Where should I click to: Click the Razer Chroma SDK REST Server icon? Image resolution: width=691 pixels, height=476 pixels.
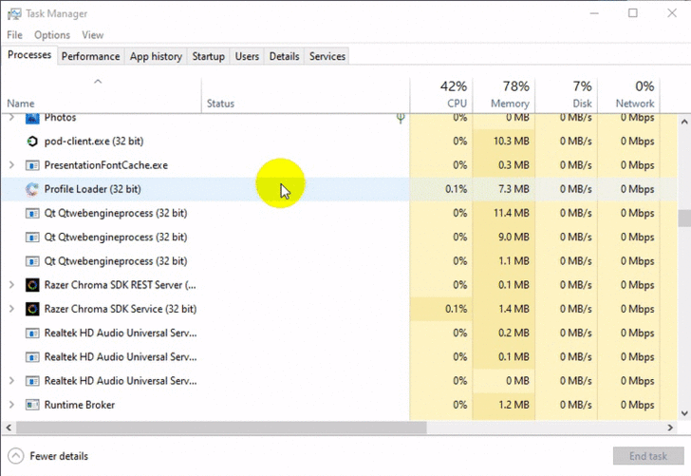pyautogui.click(x=32, y=285)
